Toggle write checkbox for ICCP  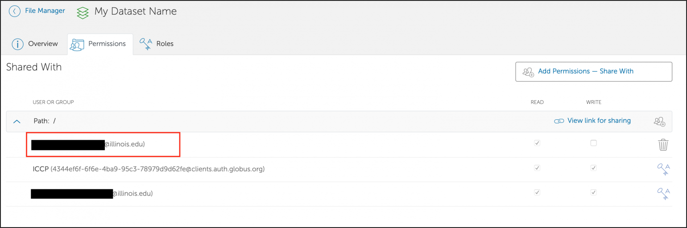593,168
